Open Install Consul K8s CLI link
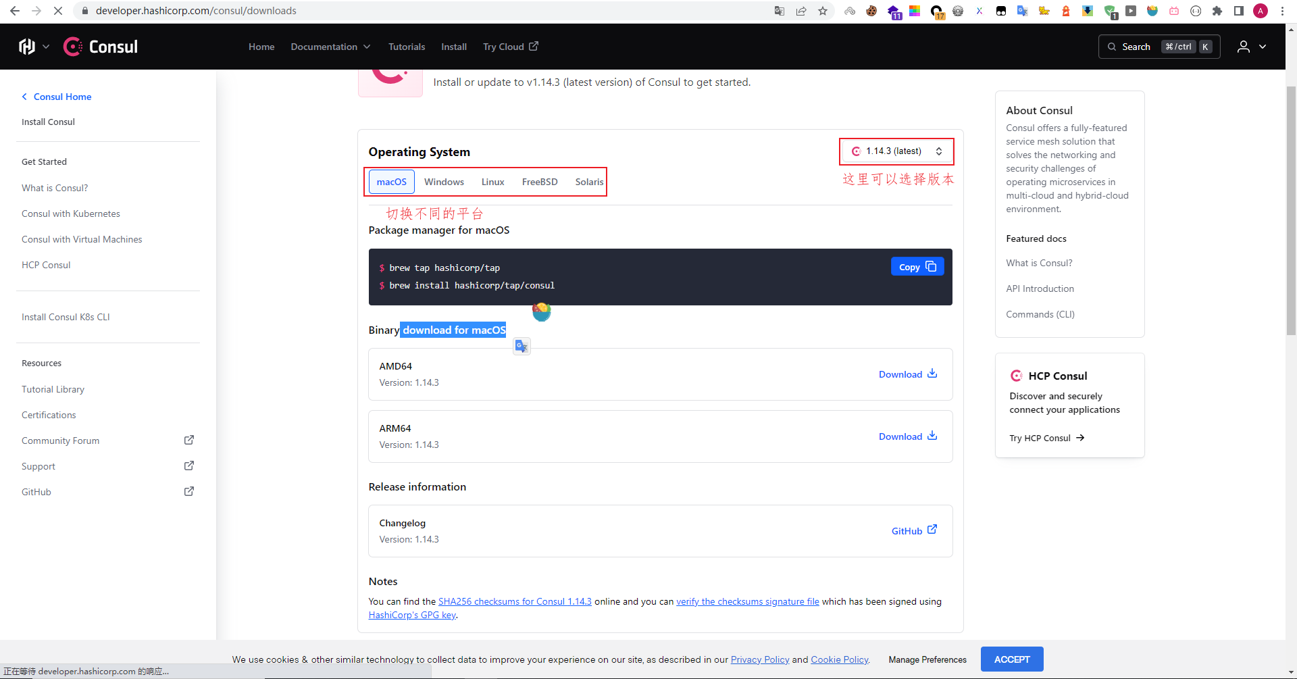The width and height of the screenshot is (1297, 679). click(66, 317)
